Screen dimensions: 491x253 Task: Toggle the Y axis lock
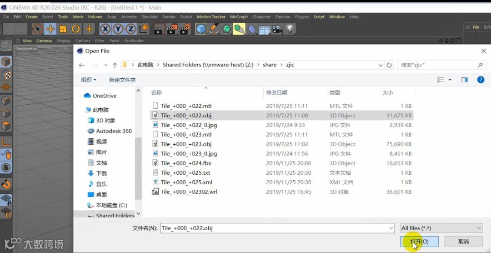click(118, 29)
